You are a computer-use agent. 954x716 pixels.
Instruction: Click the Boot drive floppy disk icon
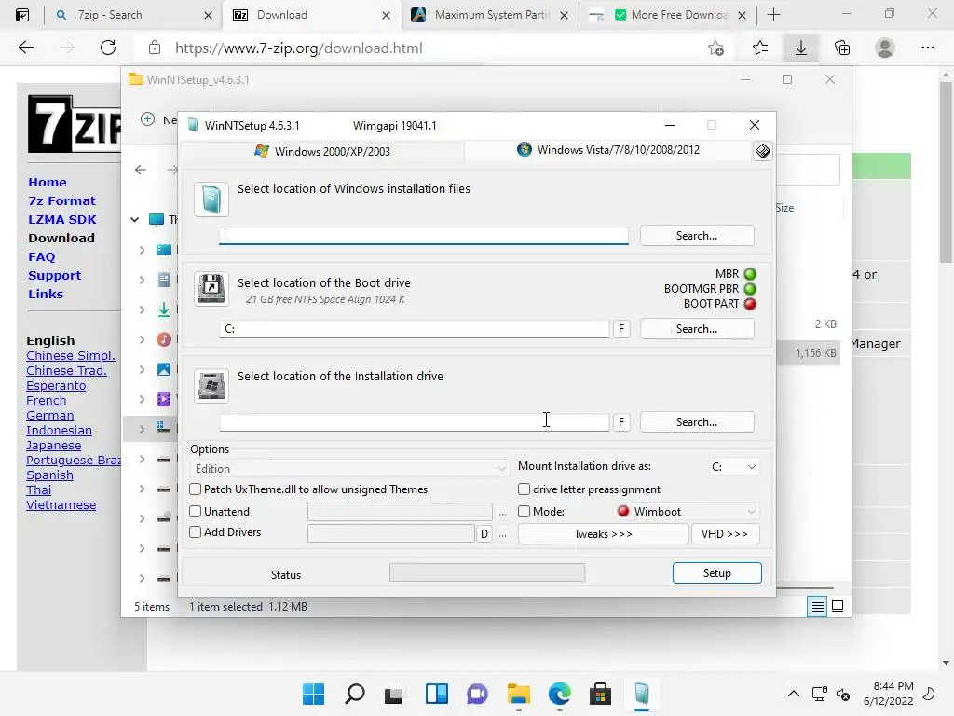(x=211, y=289)
